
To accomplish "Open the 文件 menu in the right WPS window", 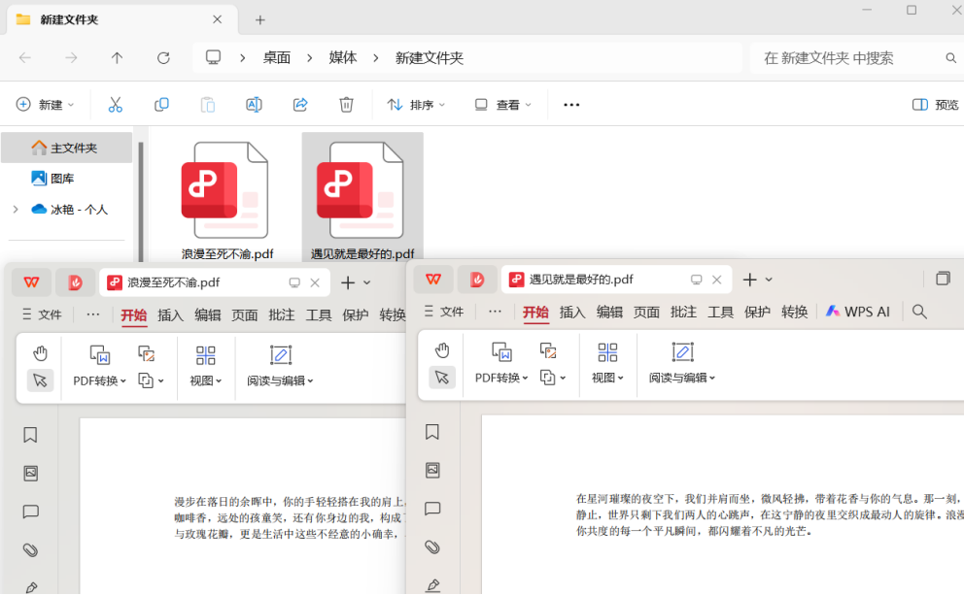I will click(444, 312).
